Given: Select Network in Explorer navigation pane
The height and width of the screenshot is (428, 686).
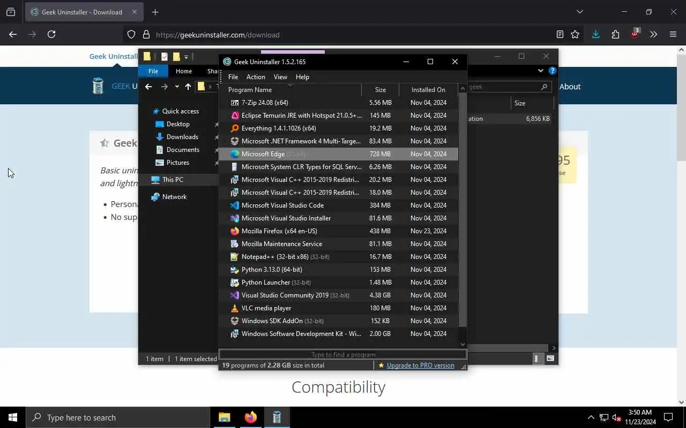Looking at the screenshot, I should pos(174,196).
